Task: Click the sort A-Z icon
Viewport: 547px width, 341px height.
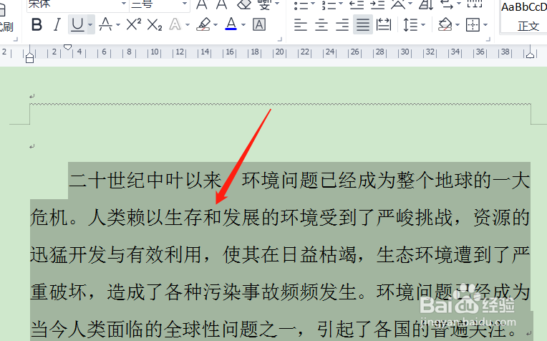Action: point(426,4)
